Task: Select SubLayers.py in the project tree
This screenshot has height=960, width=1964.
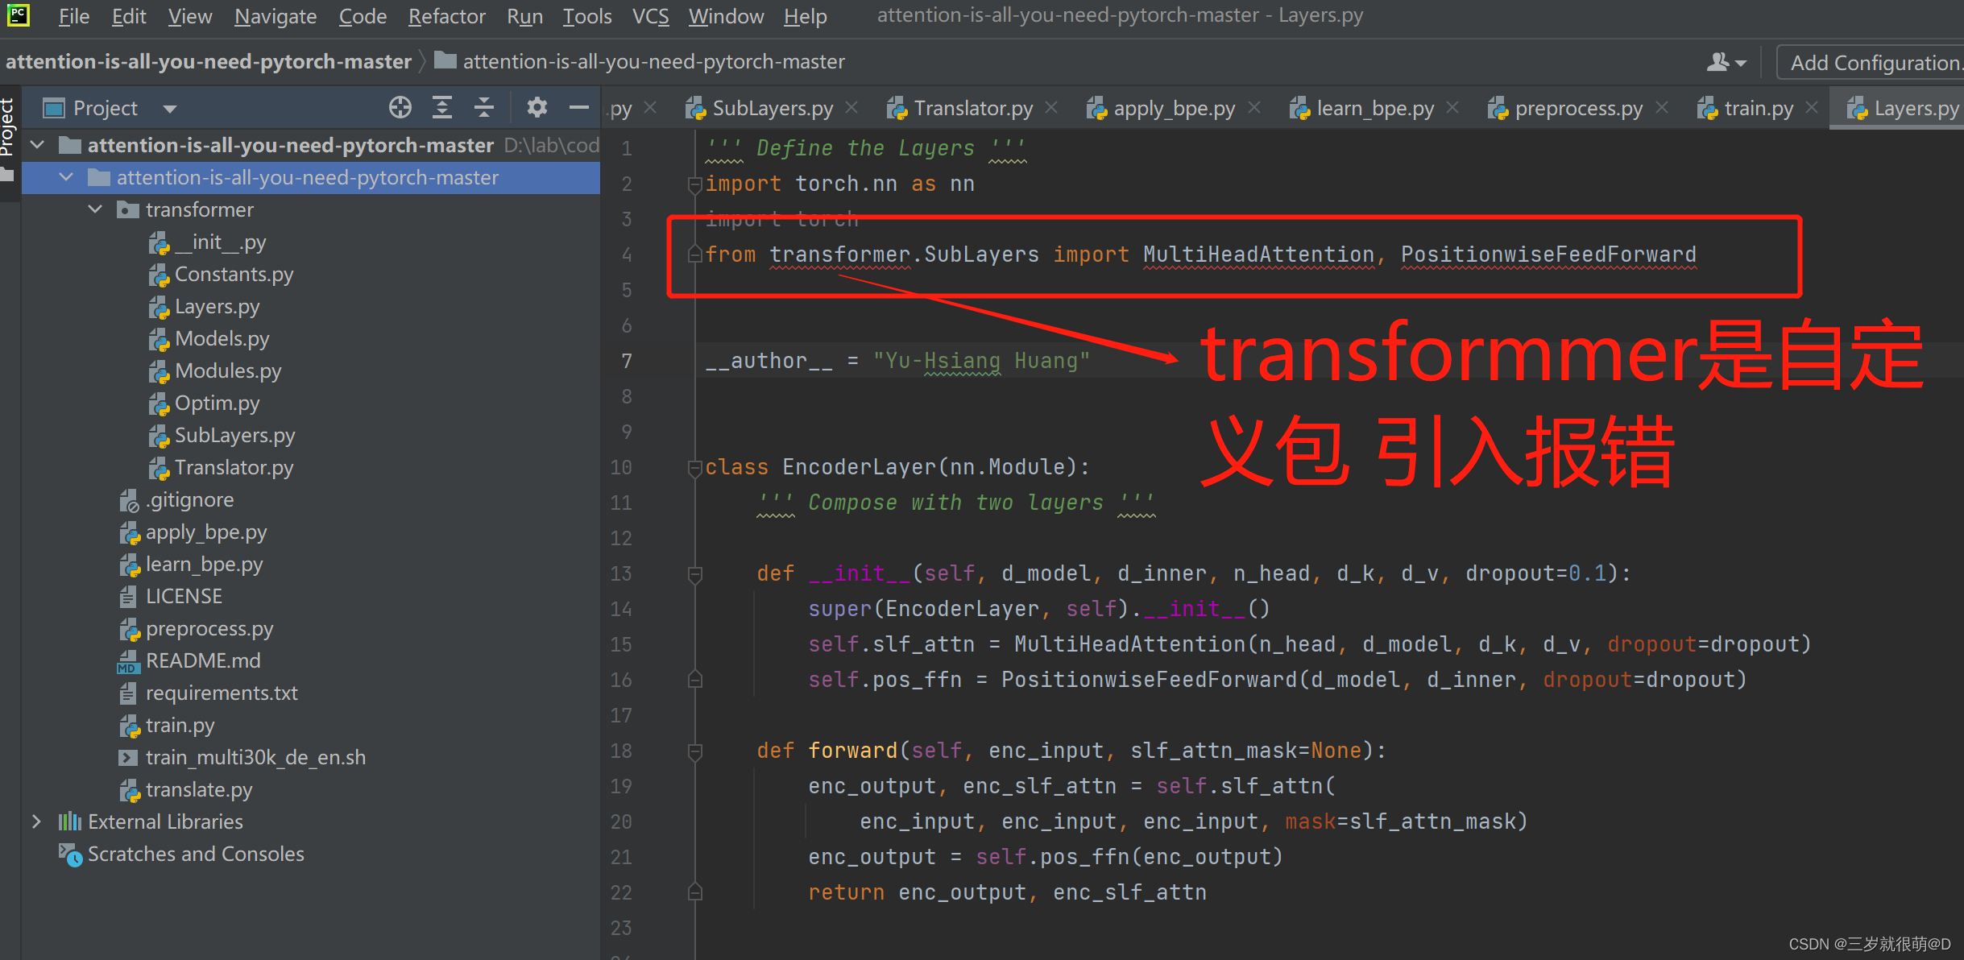Action: pyautogui.click(x=222, y=435)
